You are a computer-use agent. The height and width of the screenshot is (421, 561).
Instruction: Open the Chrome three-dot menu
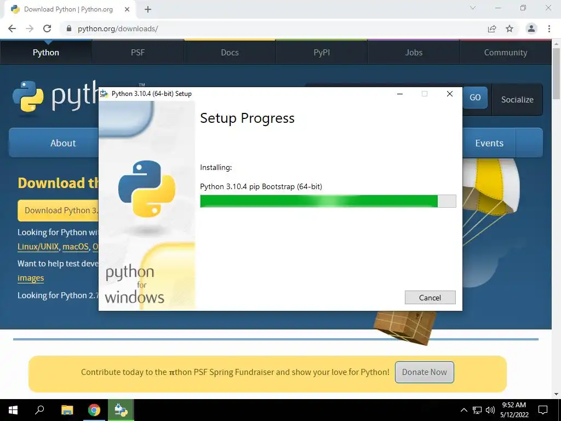(549, 29)
